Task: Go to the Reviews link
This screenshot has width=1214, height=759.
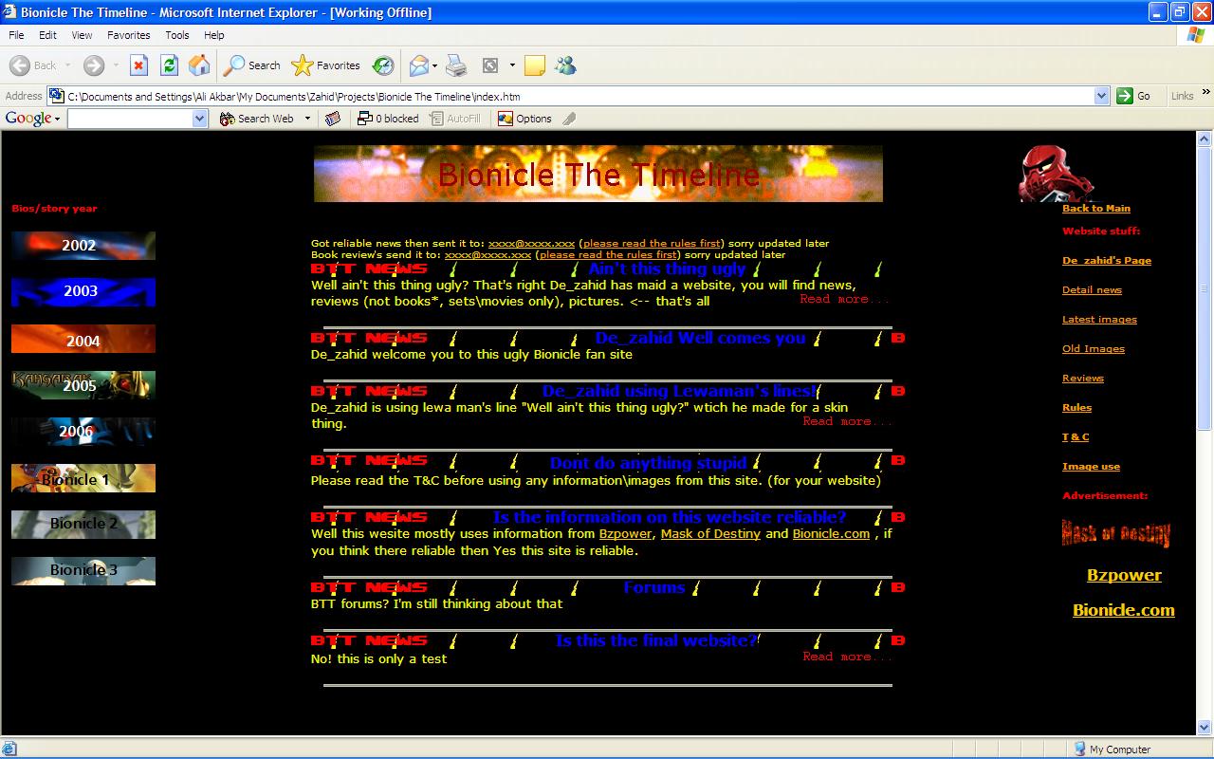Action: (x=1083, y=378)
